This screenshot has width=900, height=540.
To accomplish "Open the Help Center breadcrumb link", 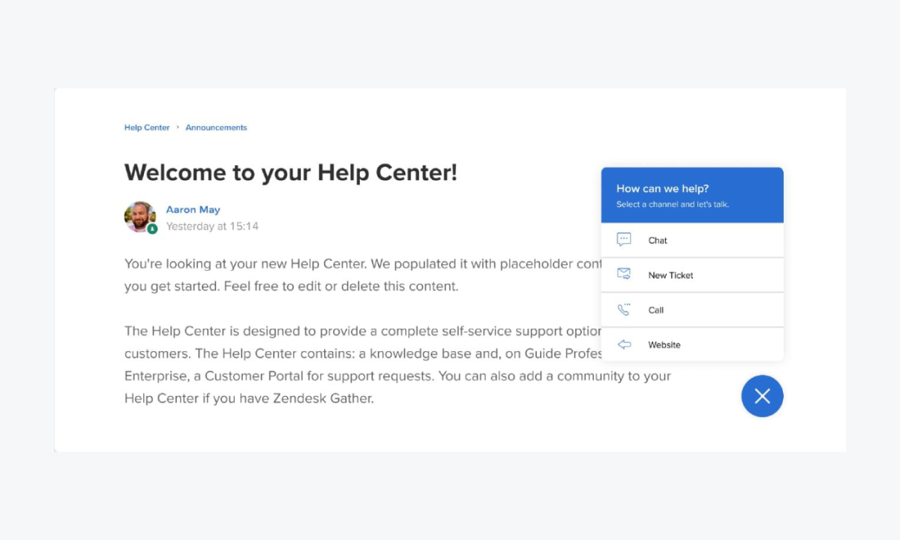I will point(147,127).
